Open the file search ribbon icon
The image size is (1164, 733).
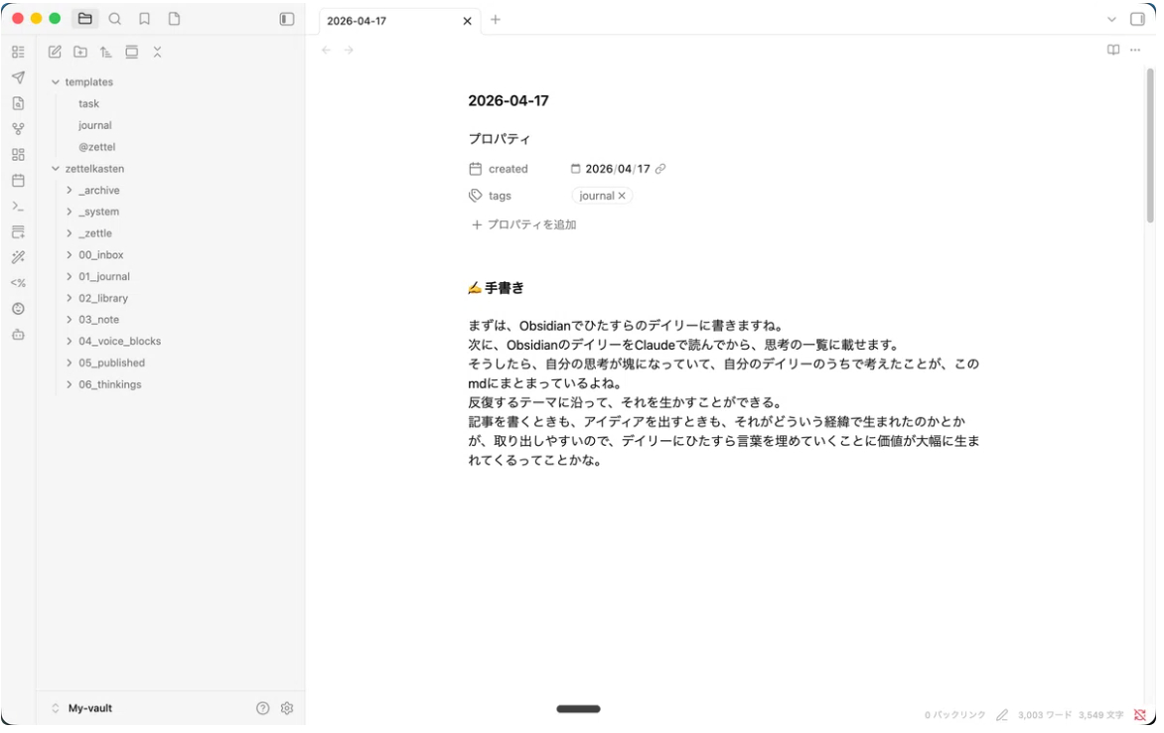click(19, 103)
